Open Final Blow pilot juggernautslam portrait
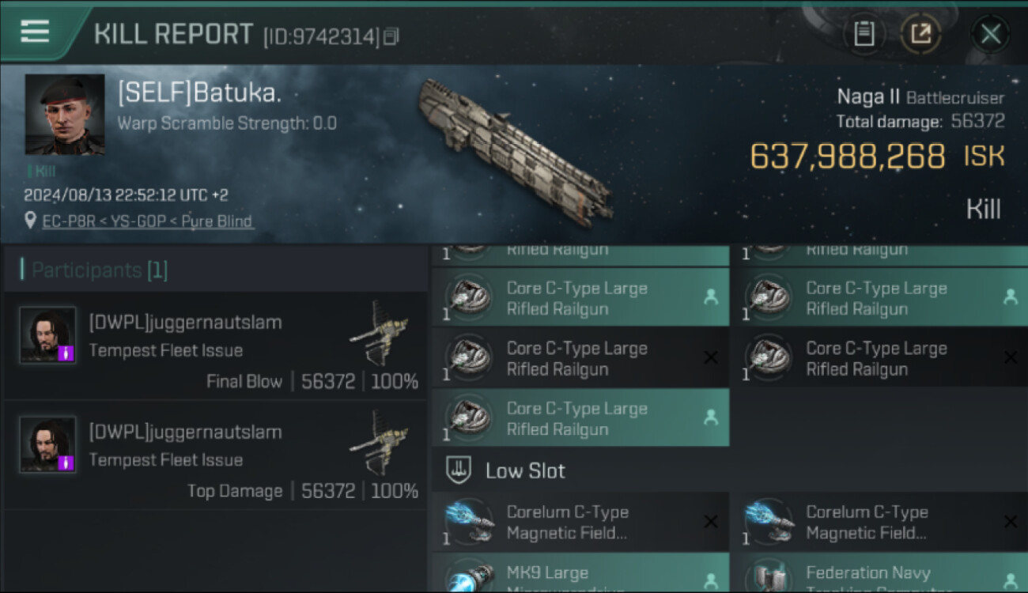Image resolution: width=1028 pixels, height=593 pixels. pyautogui.click(x=47, y=335)
